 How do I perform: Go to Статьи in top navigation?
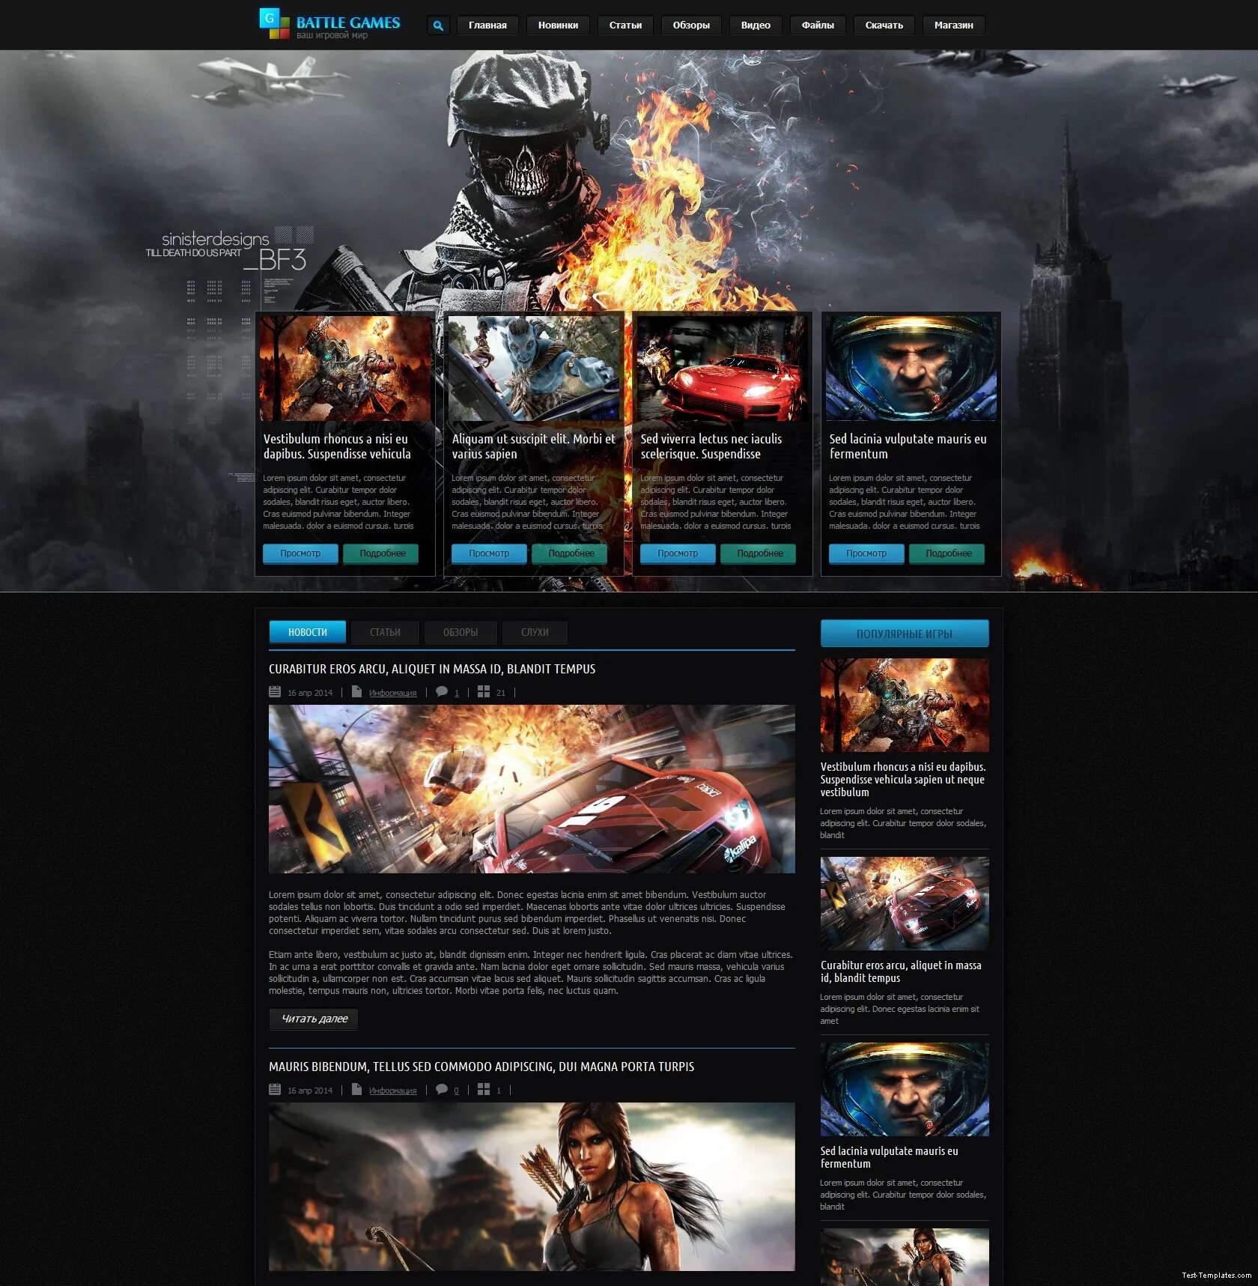point(625,25)
